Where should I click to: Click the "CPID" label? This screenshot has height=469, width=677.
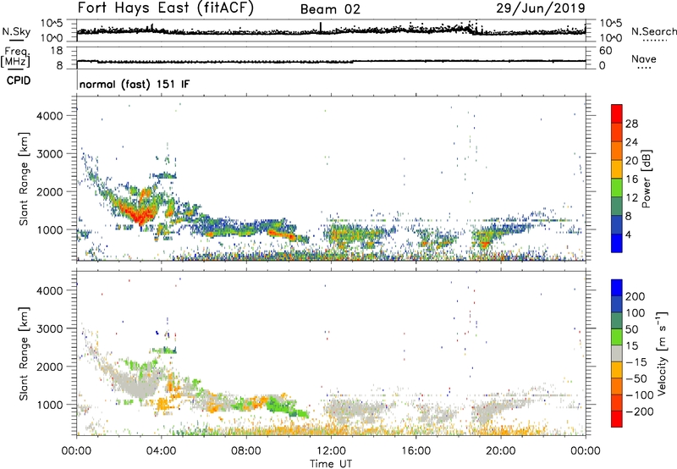point(19,80)
